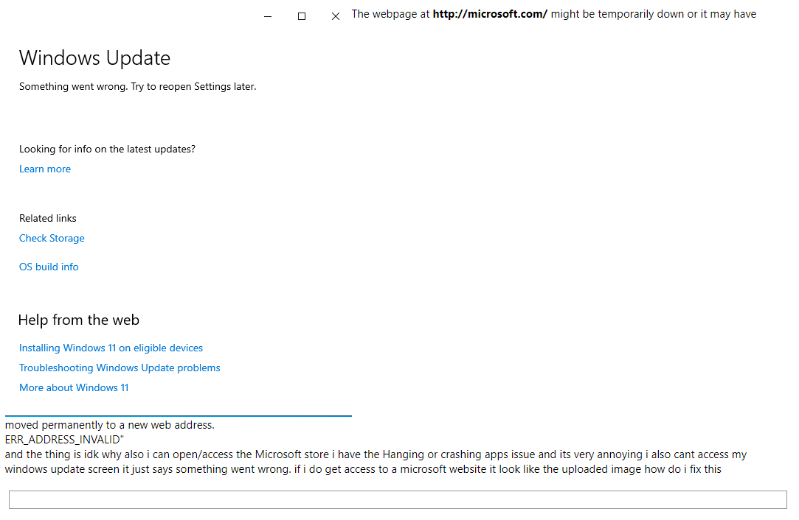The image size is (799, 520).
Task: Click the horizontal divider line below help links
Action: (x=179, y=416)
